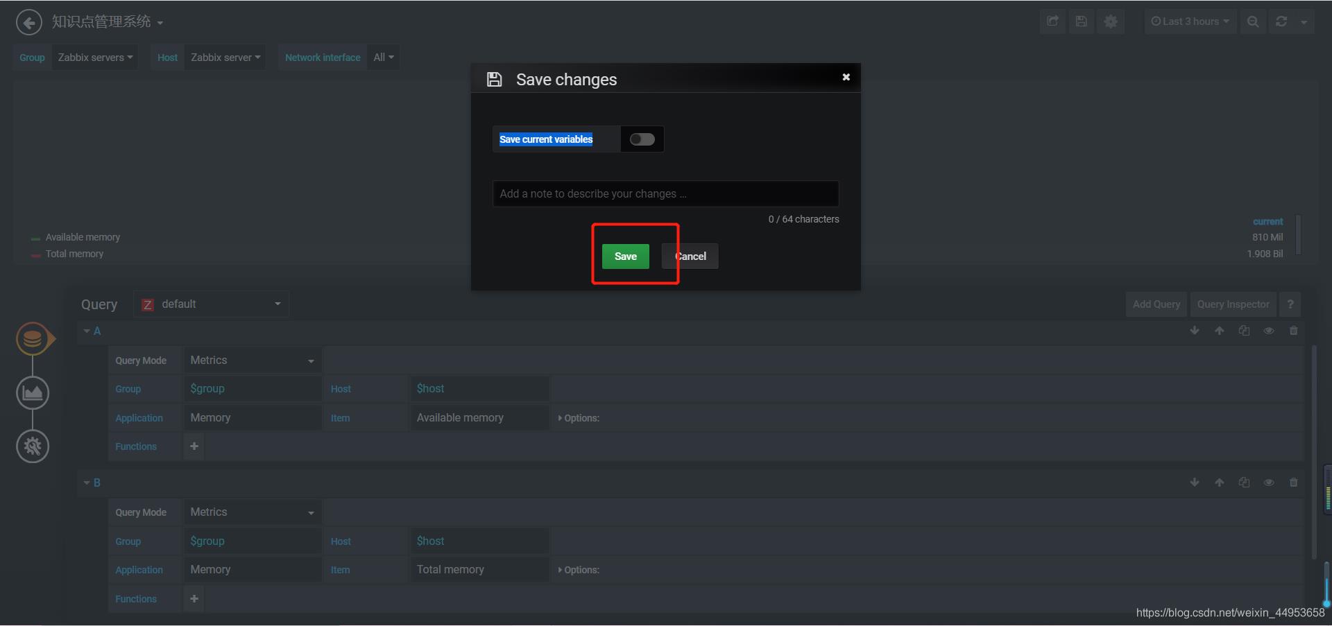Open the Network interface All dropdown

tap(384, 58)
